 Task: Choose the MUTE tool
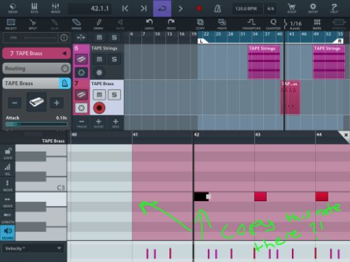tap(120, 24)
